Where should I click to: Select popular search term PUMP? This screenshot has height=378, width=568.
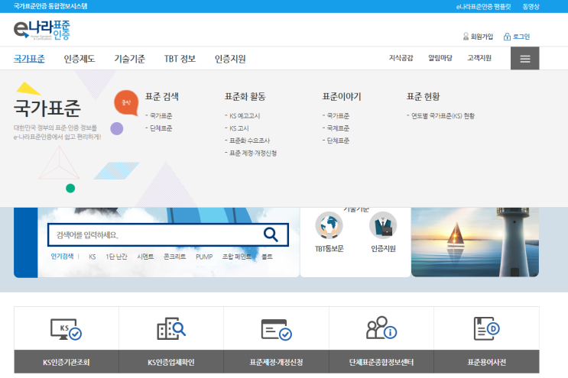coord(204,257)
